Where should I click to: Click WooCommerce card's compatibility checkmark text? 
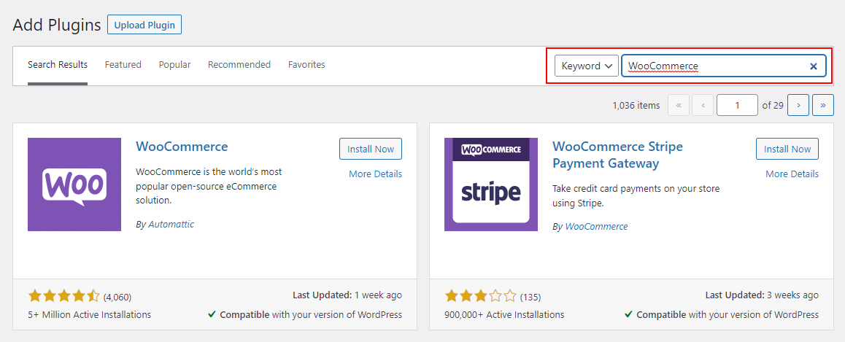coord(305,314)
